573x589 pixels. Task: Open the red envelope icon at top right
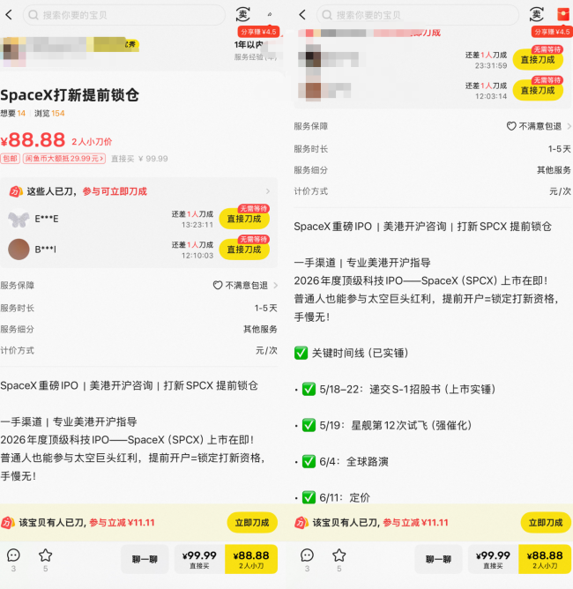pyautogui.click(x=562, y=14)
